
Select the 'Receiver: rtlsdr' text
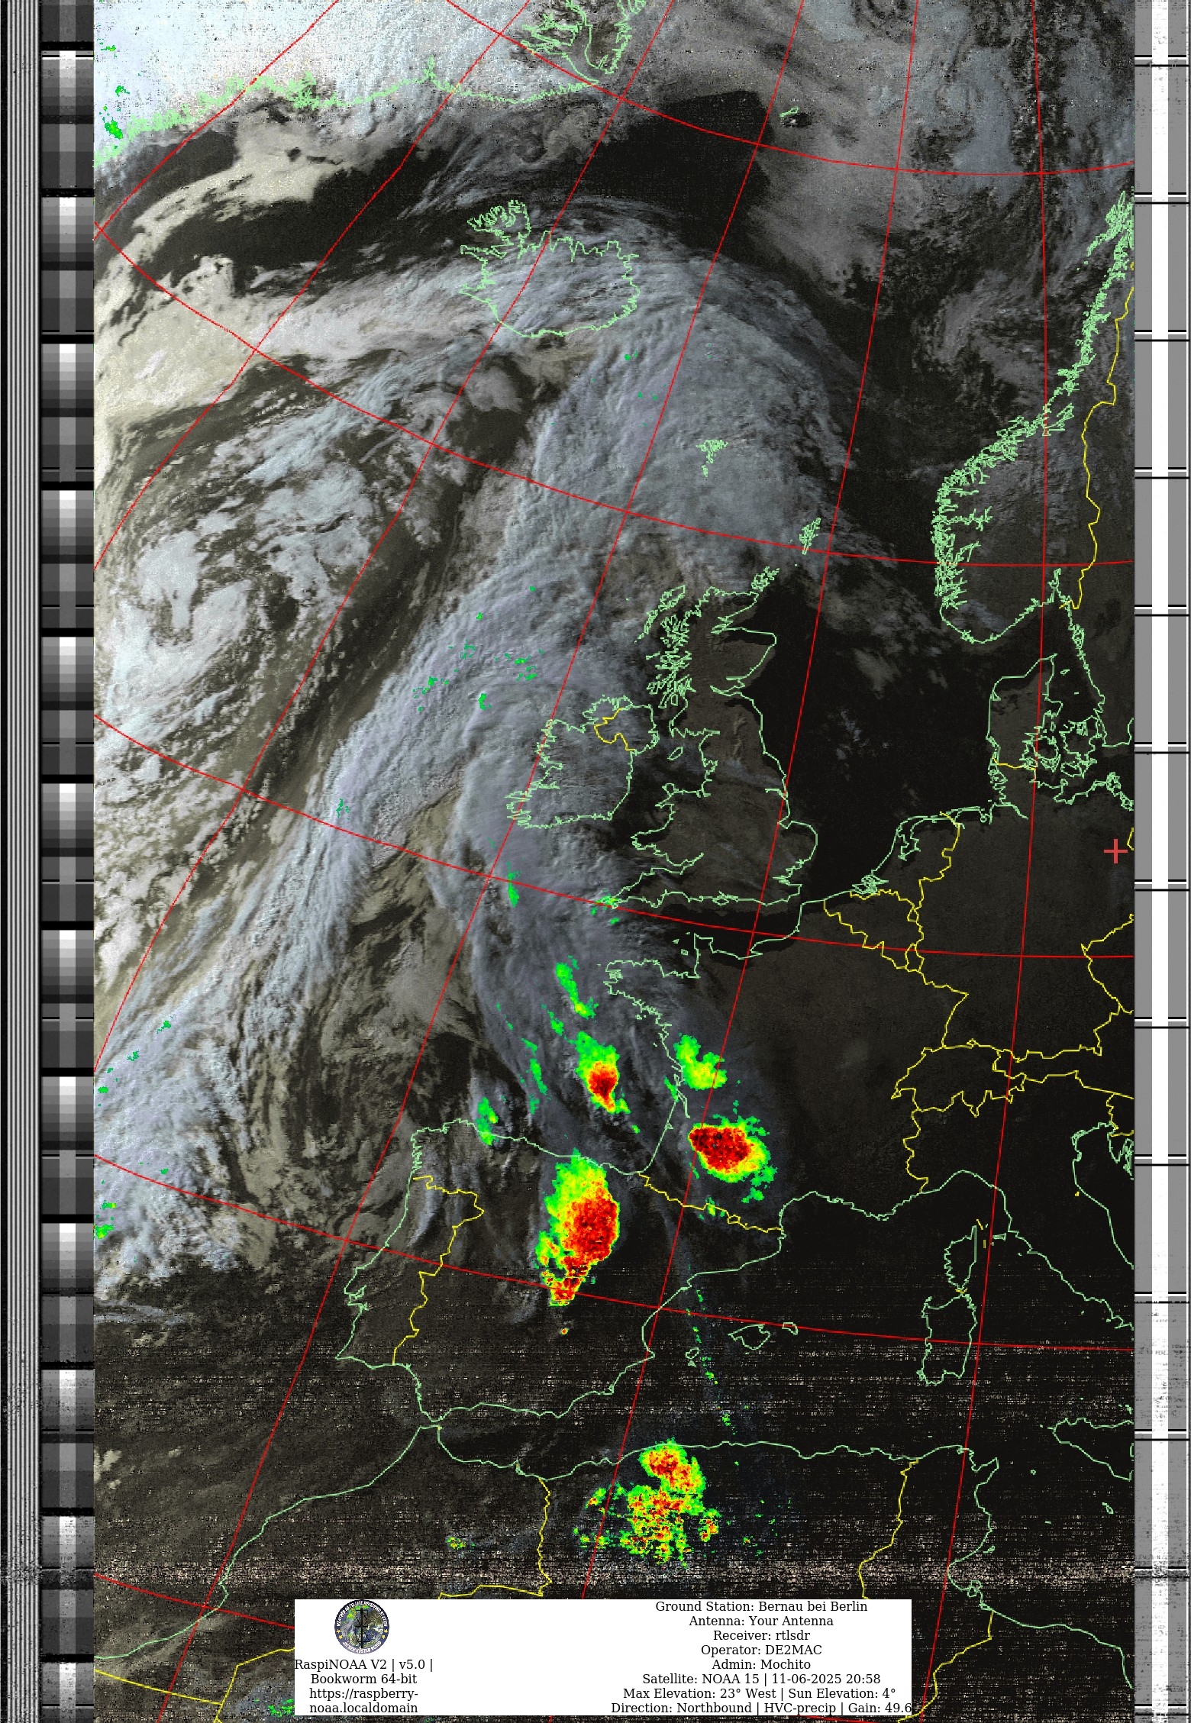tap(761, 1635)
